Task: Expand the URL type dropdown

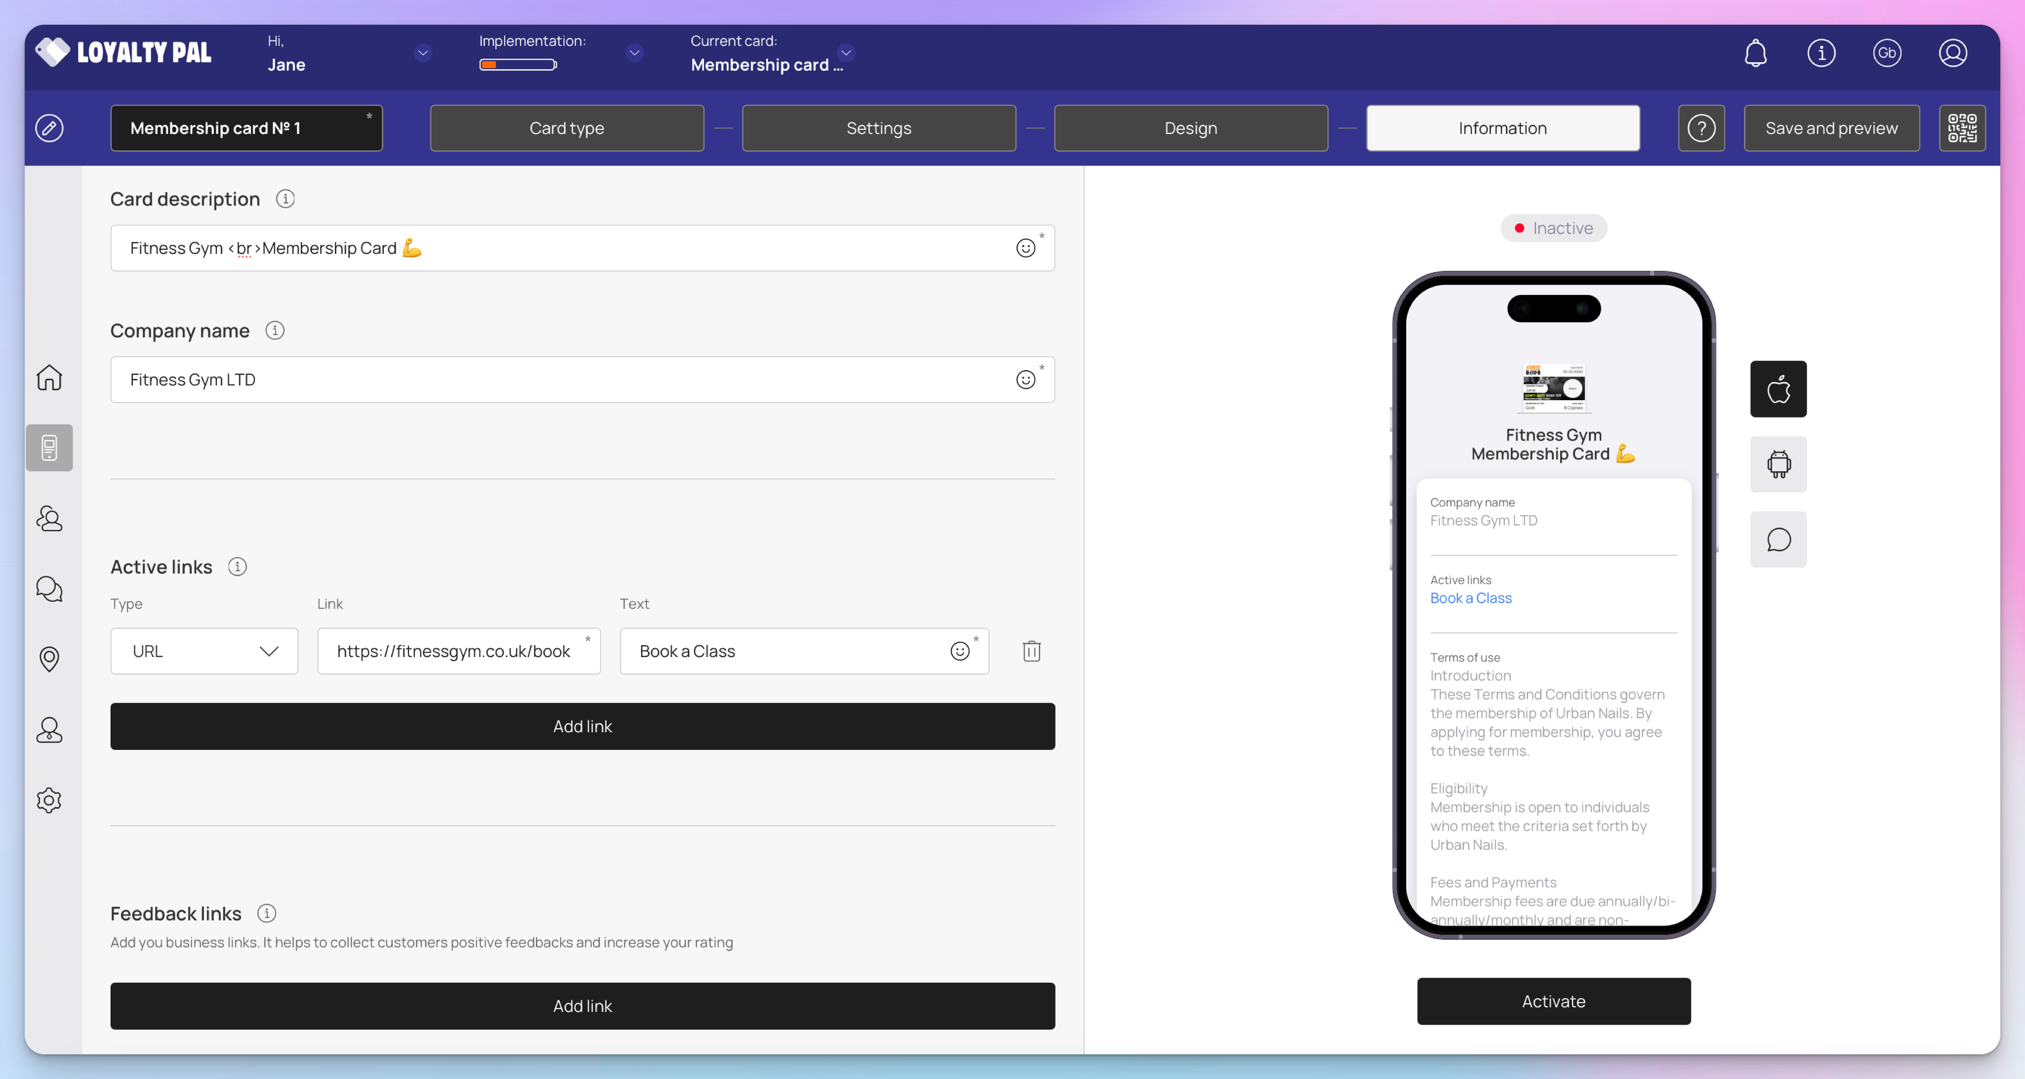Action: (203, 651)
